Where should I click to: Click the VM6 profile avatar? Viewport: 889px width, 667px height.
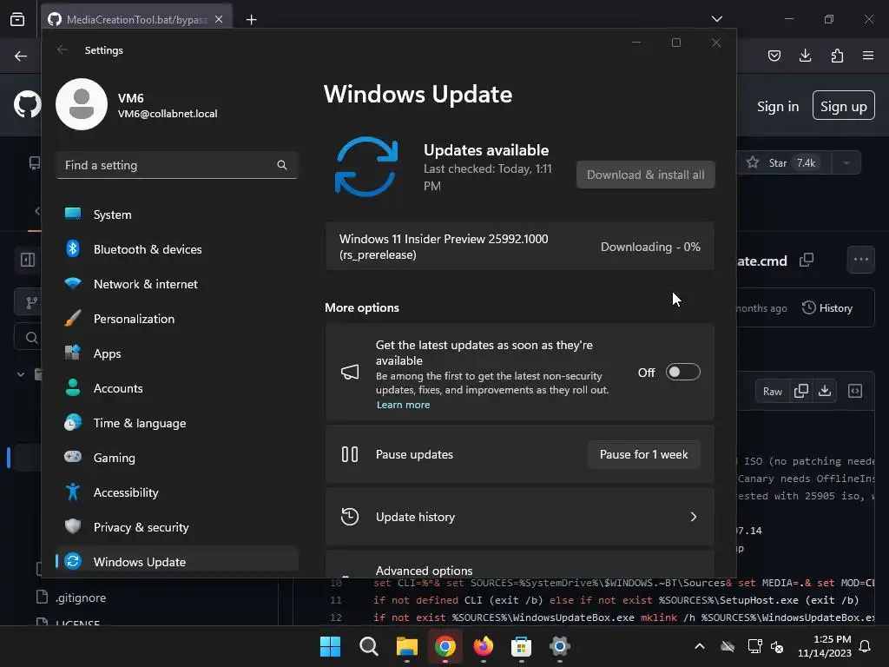tap(82, 104)
